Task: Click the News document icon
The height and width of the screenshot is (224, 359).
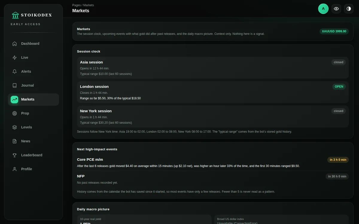Action: pyautogui.click(x=15, y=141)
